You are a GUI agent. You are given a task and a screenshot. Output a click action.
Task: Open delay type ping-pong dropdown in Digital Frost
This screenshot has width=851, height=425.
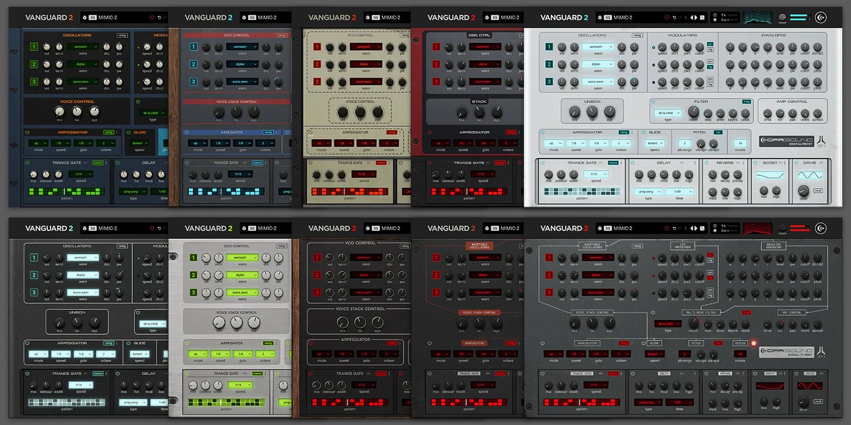point(648,192)
